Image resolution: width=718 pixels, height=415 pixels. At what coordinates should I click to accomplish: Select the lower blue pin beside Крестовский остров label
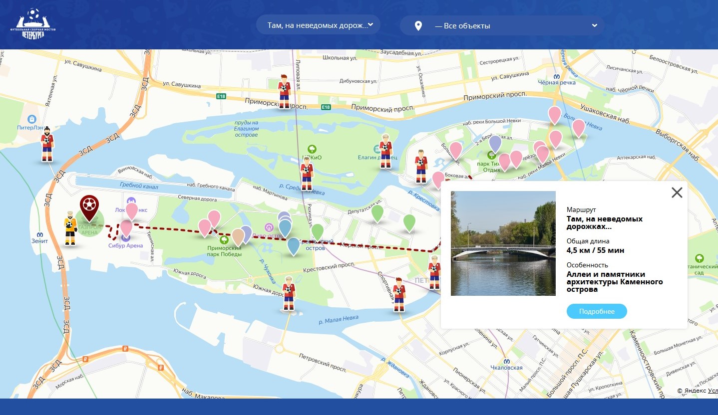click(x=293, y=246)
